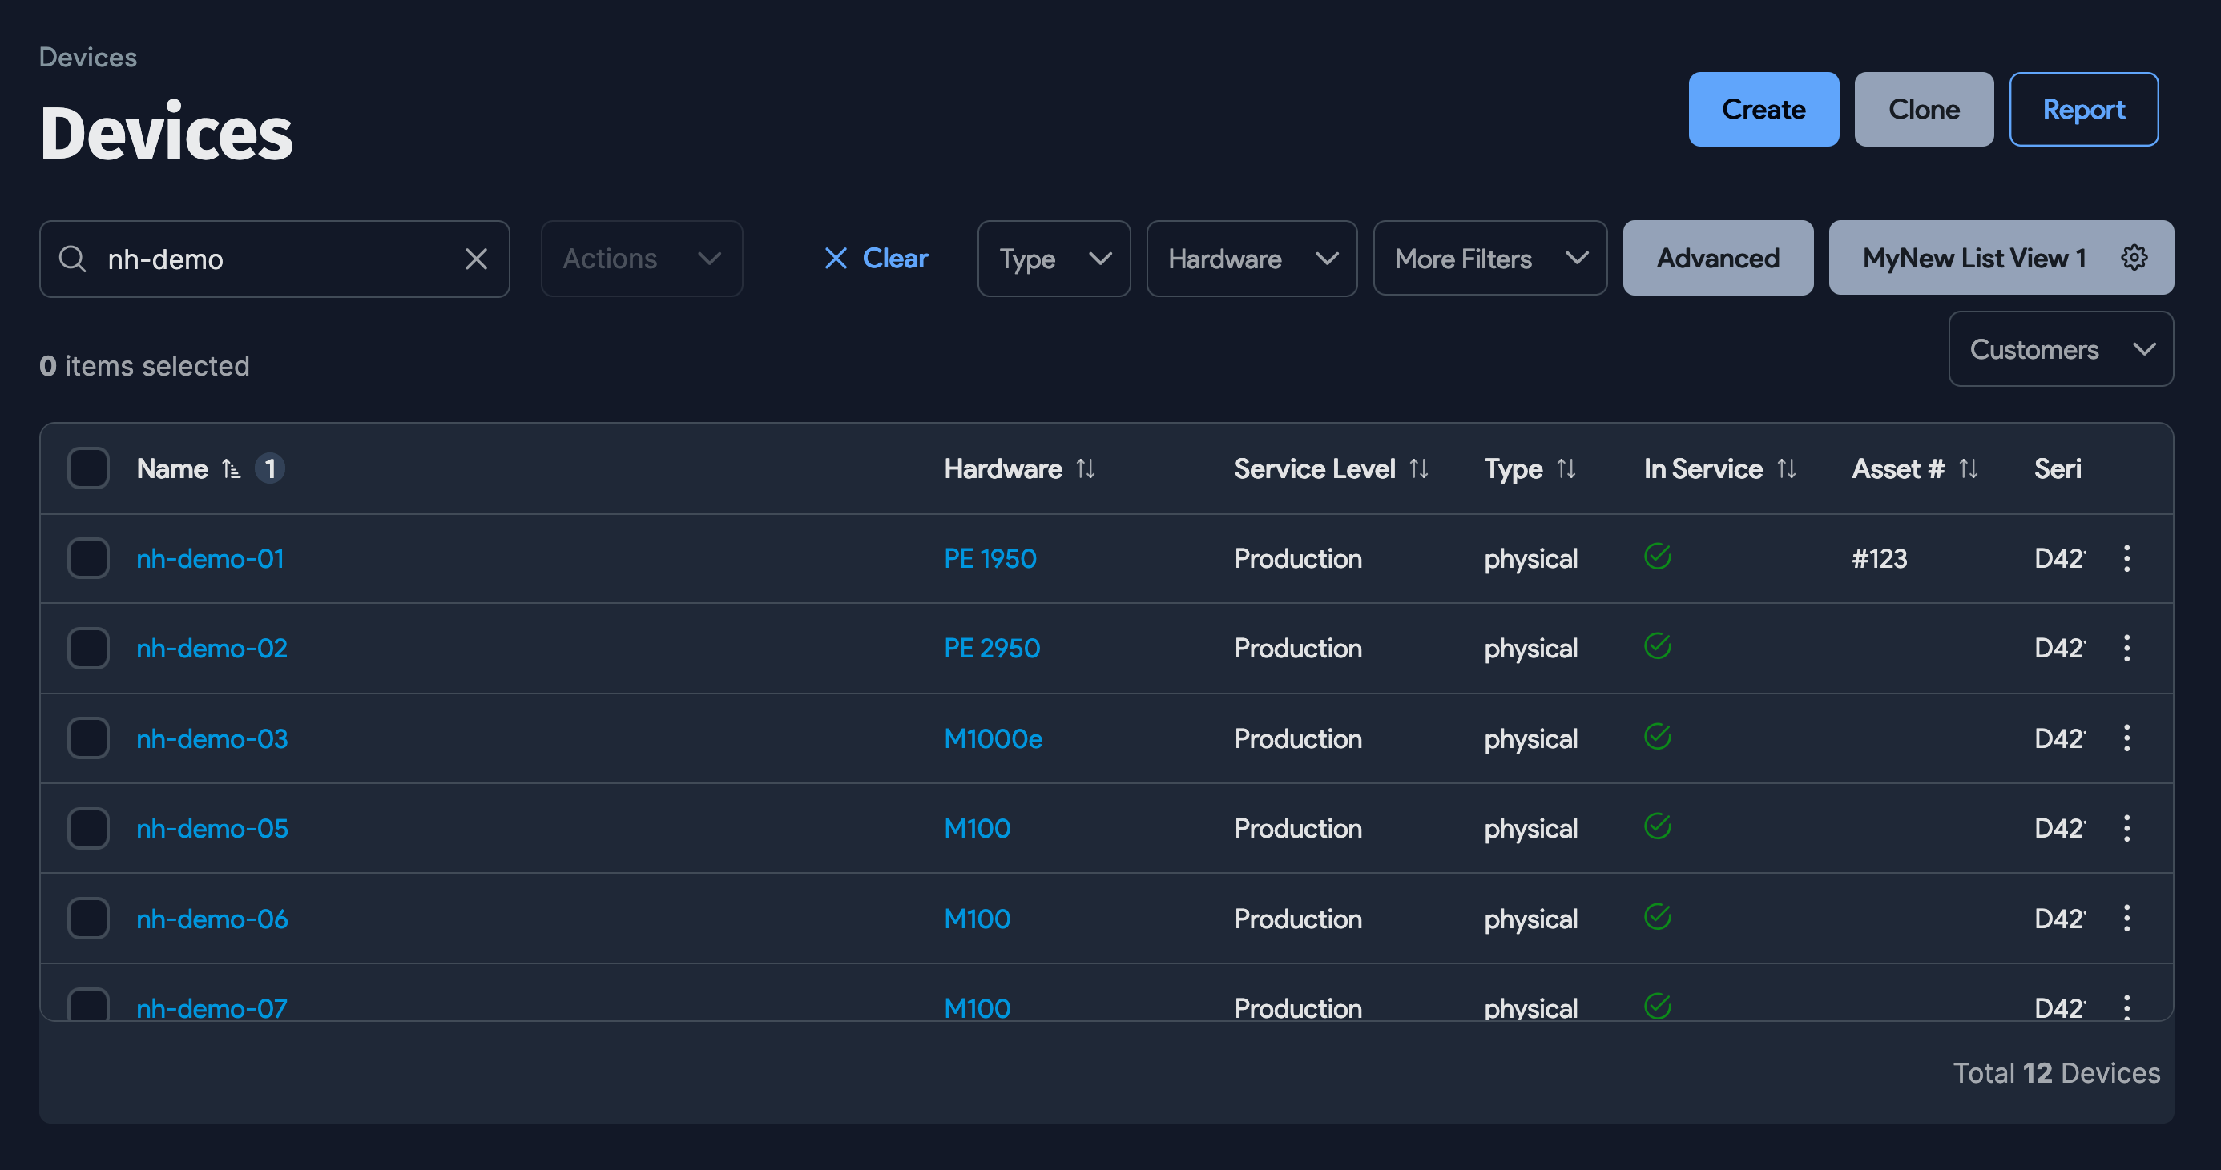The image size is (2221, 1170).
Task: Click the clear X inside the search field
Action: point(477,259)
